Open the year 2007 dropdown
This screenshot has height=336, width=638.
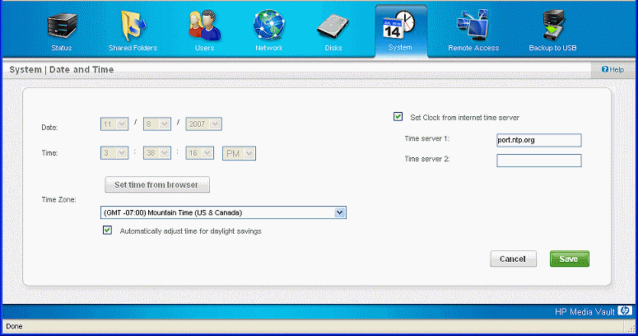click(x=215, y=124)
